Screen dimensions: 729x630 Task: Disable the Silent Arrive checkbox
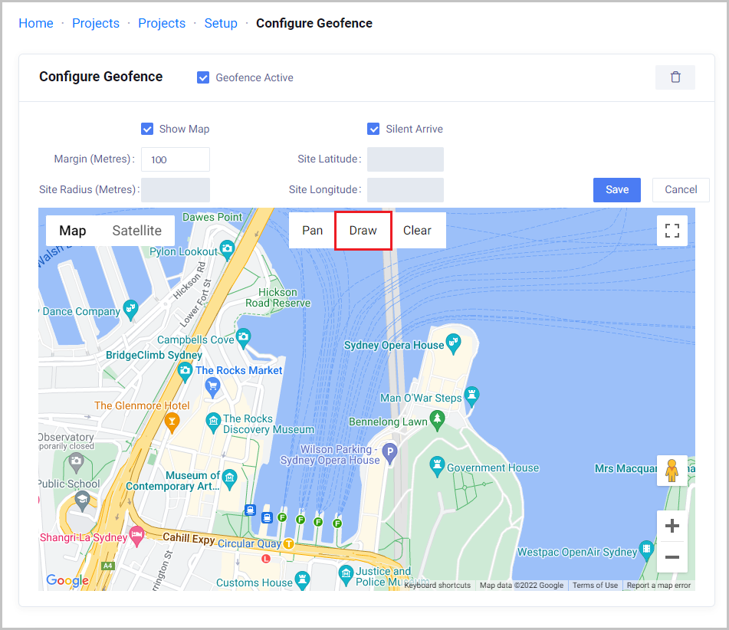coord(373,129)
